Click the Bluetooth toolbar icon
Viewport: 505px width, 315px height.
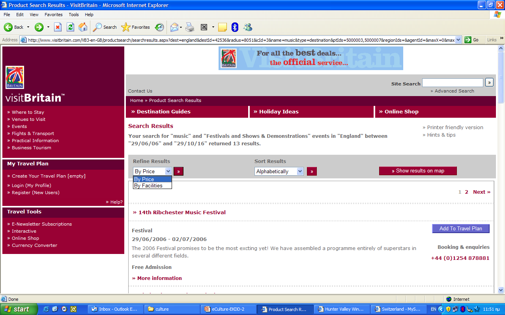pos(235,27)
